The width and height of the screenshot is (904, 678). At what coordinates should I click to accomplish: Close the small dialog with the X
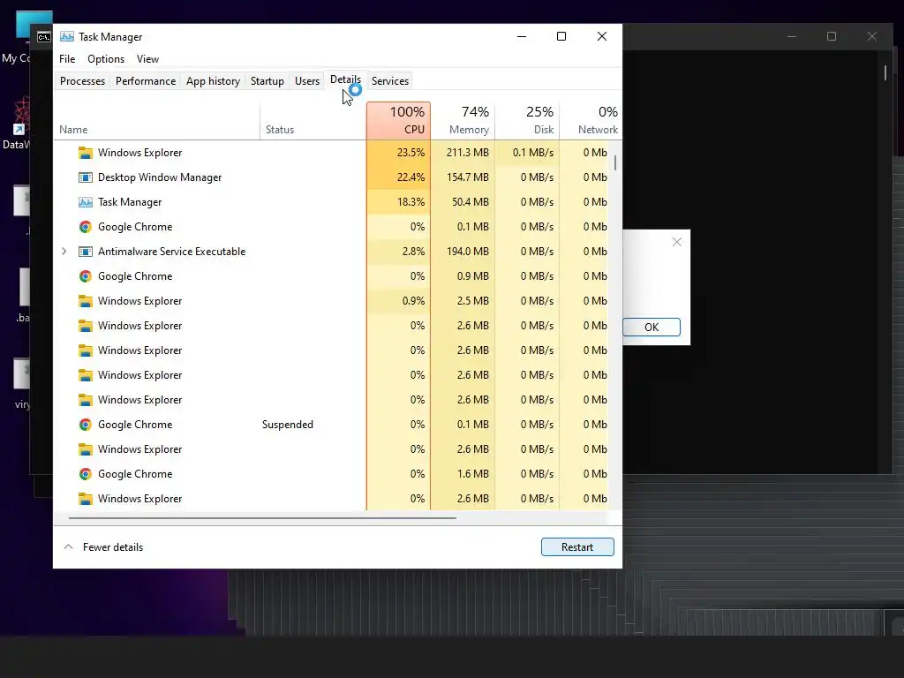click(x=677, y=242)
